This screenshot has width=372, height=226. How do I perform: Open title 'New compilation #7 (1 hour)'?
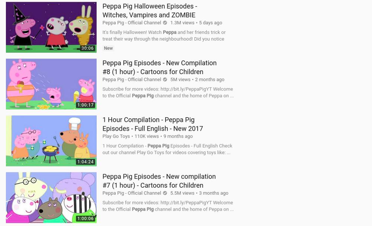point(159,181)
